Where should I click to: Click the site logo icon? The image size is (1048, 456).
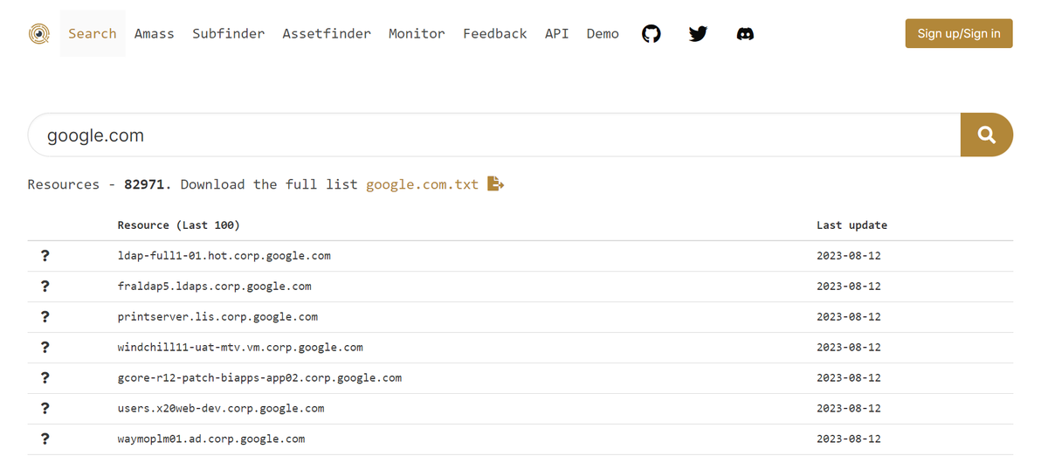coord(38,34)
